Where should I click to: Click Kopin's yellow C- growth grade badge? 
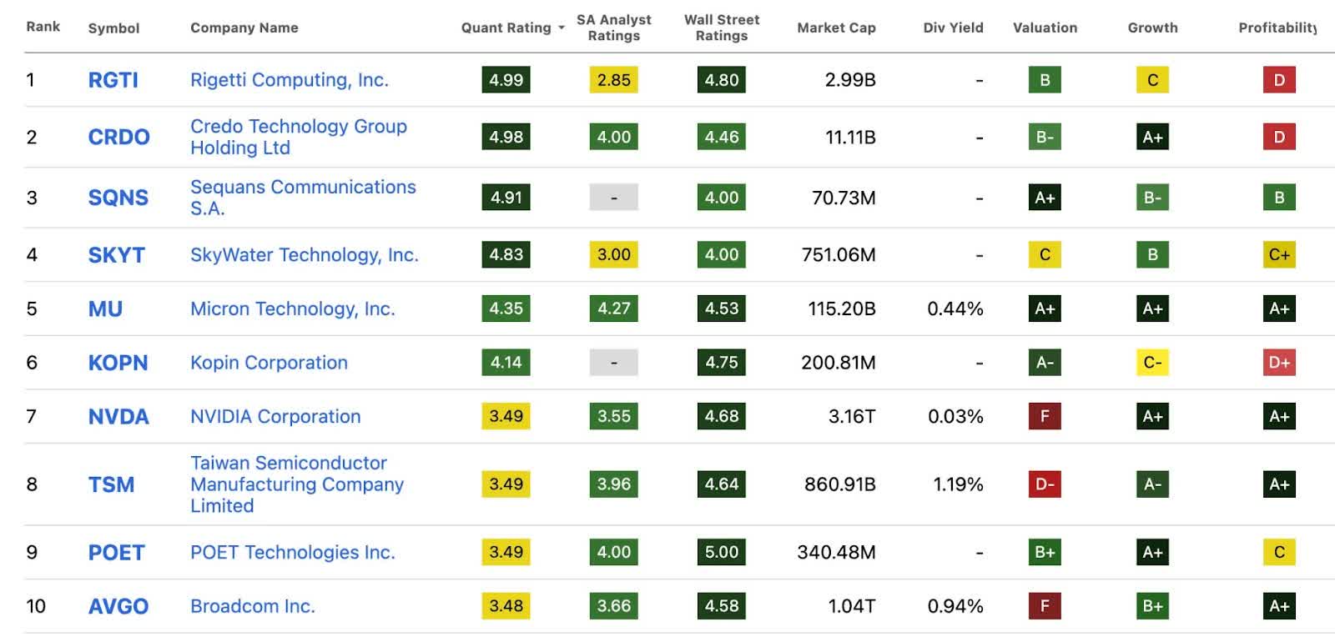click(x=1152, y=363)
